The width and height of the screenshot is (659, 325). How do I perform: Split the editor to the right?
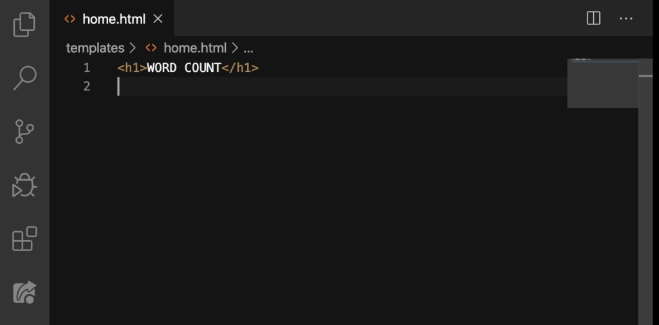[593, 18]
